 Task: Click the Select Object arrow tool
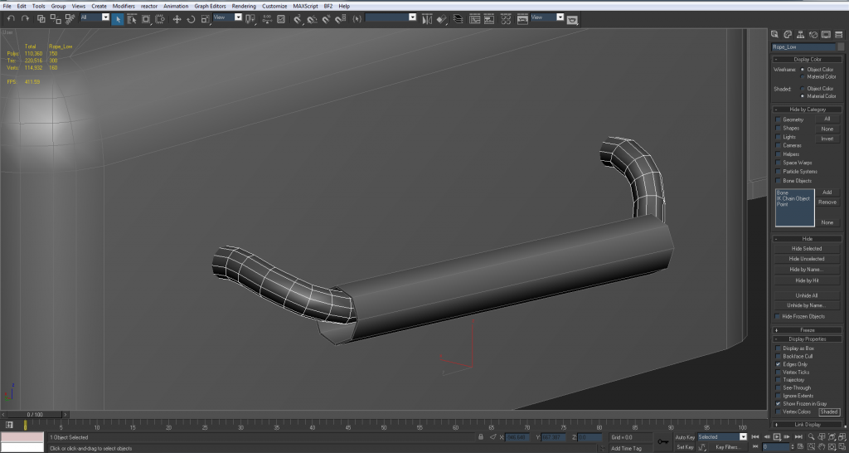pos(118,18)
